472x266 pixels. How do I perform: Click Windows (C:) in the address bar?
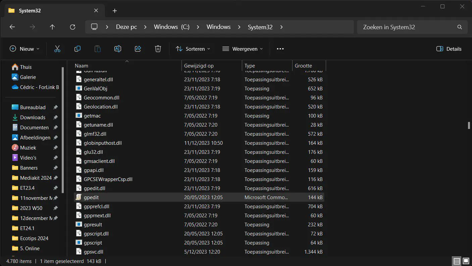(x=172, y=27)
